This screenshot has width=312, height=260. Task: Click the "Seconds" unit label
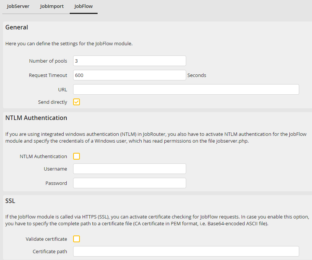pyautogui.click(x=197, y=75)
